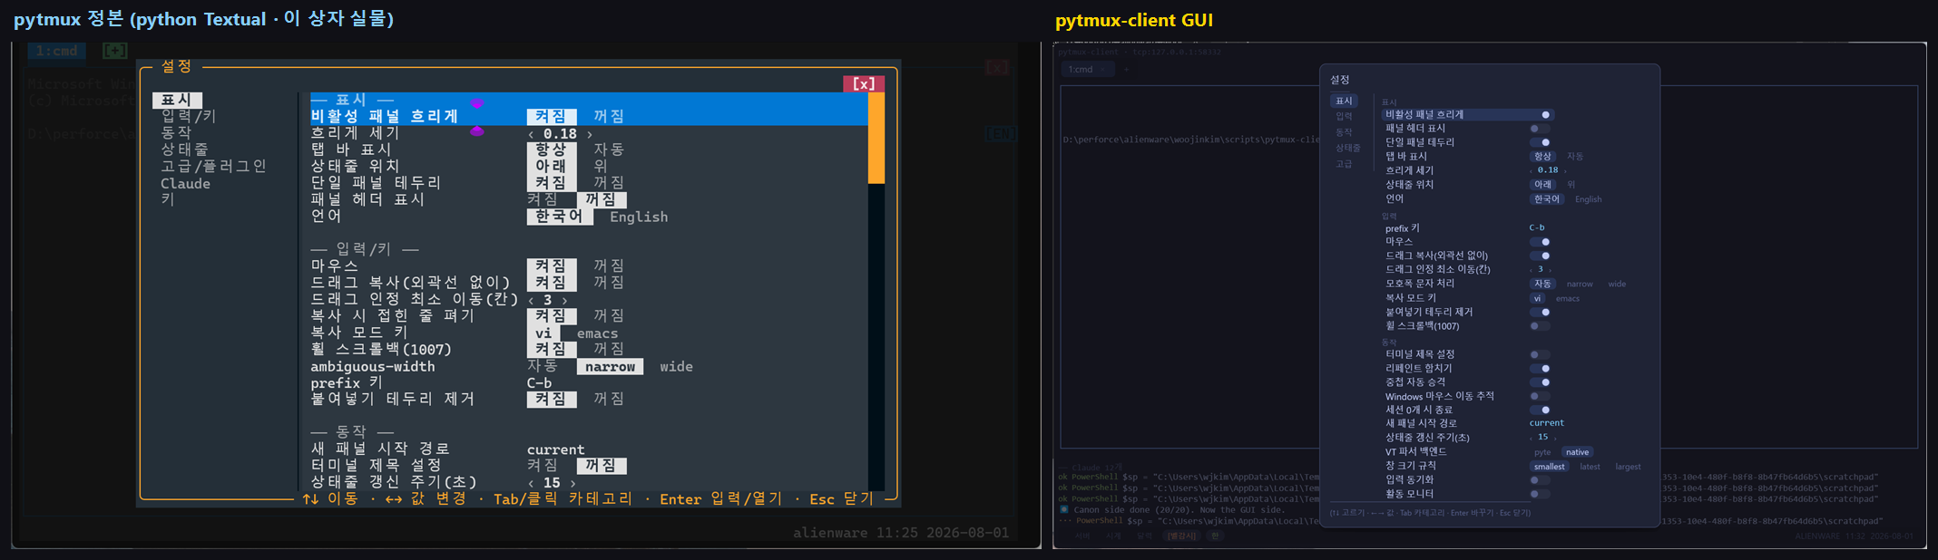Select 표시 category in Textual settings sidebar
Screen dimensions: 1938x560
(x=177, y=100)
